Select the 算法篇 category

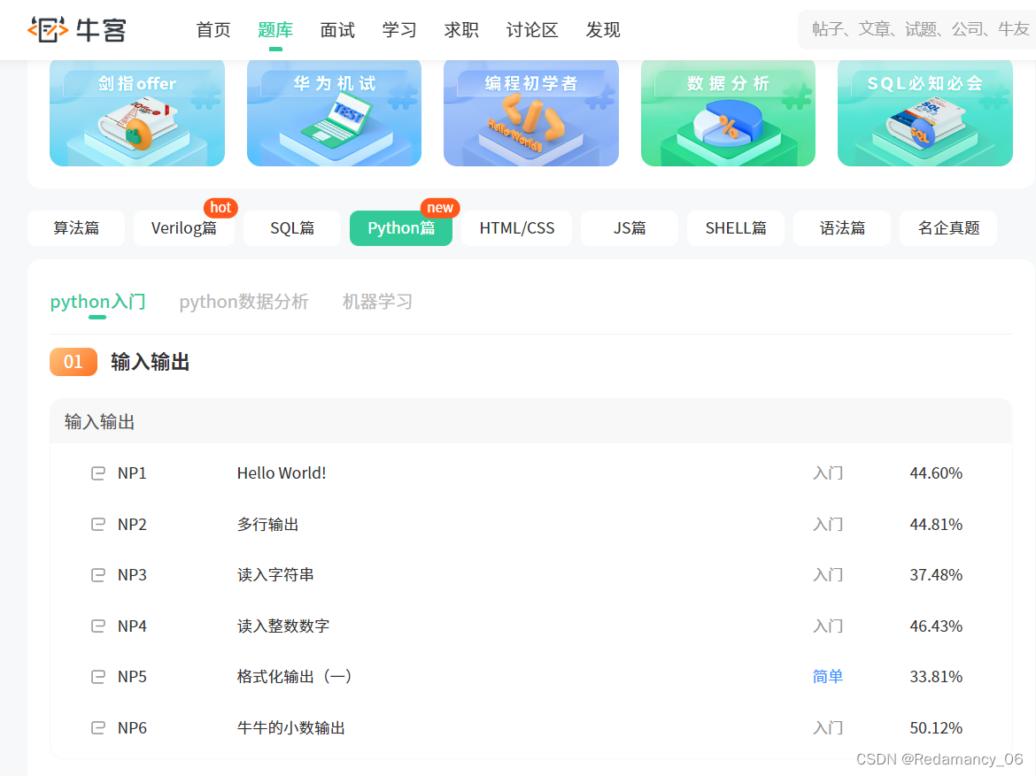[75, 227]
